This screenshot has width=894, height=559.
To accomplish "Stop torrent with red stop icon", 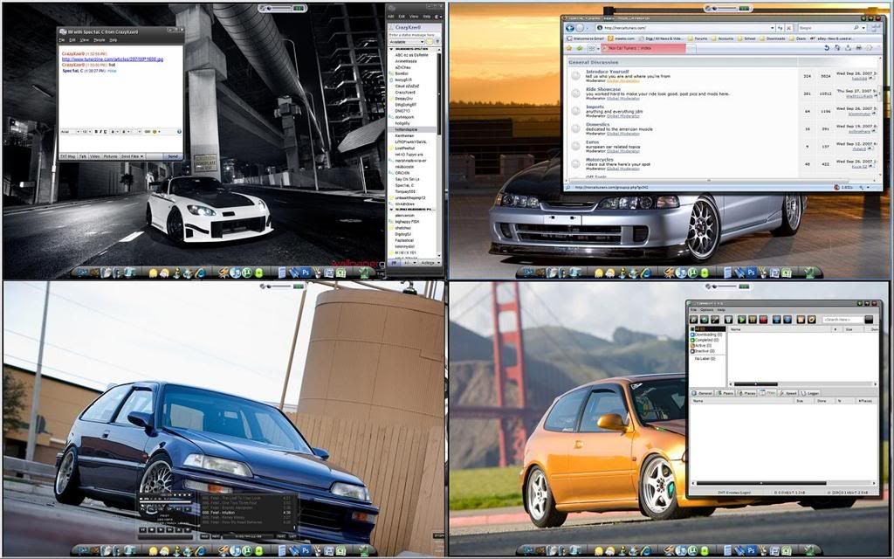I will tap(763, 320).
